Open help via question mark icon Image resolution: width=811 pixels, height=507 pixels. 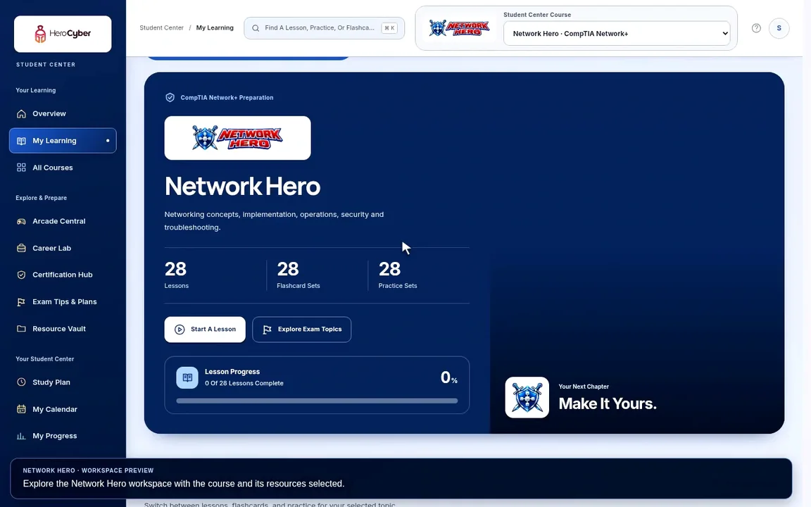point(756,28)
